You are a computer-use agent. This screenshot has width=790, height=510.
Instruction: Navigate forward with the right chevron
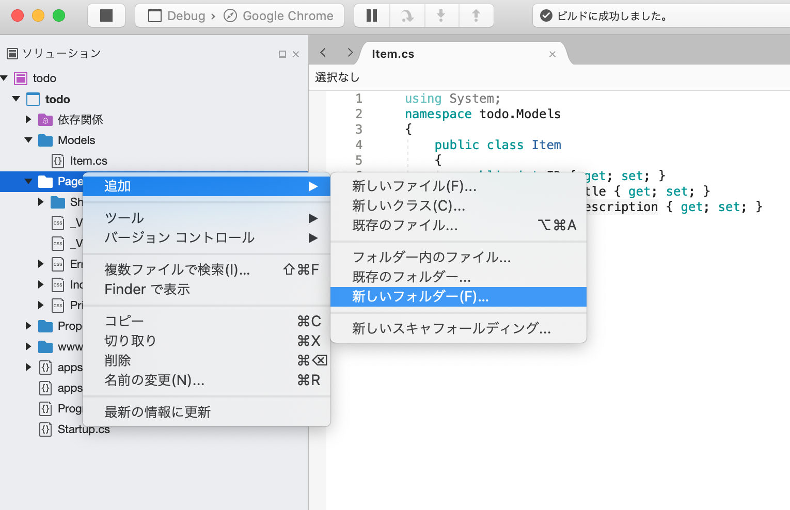[x=350, y=53]
